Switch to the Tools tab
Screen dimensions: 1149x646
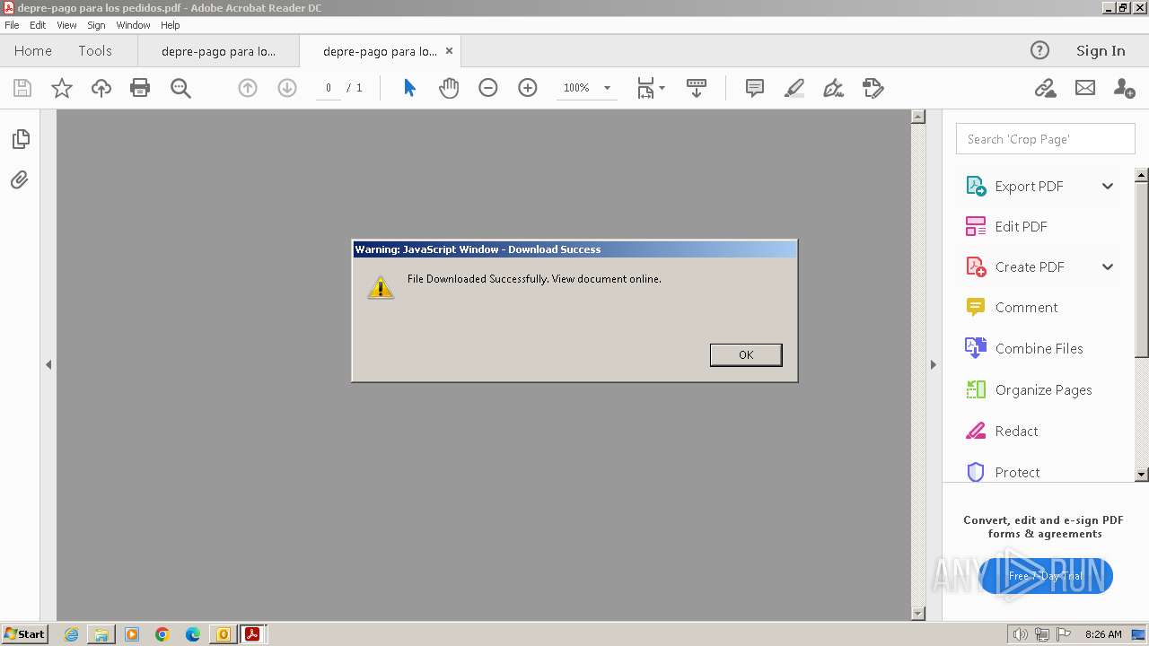95,50
